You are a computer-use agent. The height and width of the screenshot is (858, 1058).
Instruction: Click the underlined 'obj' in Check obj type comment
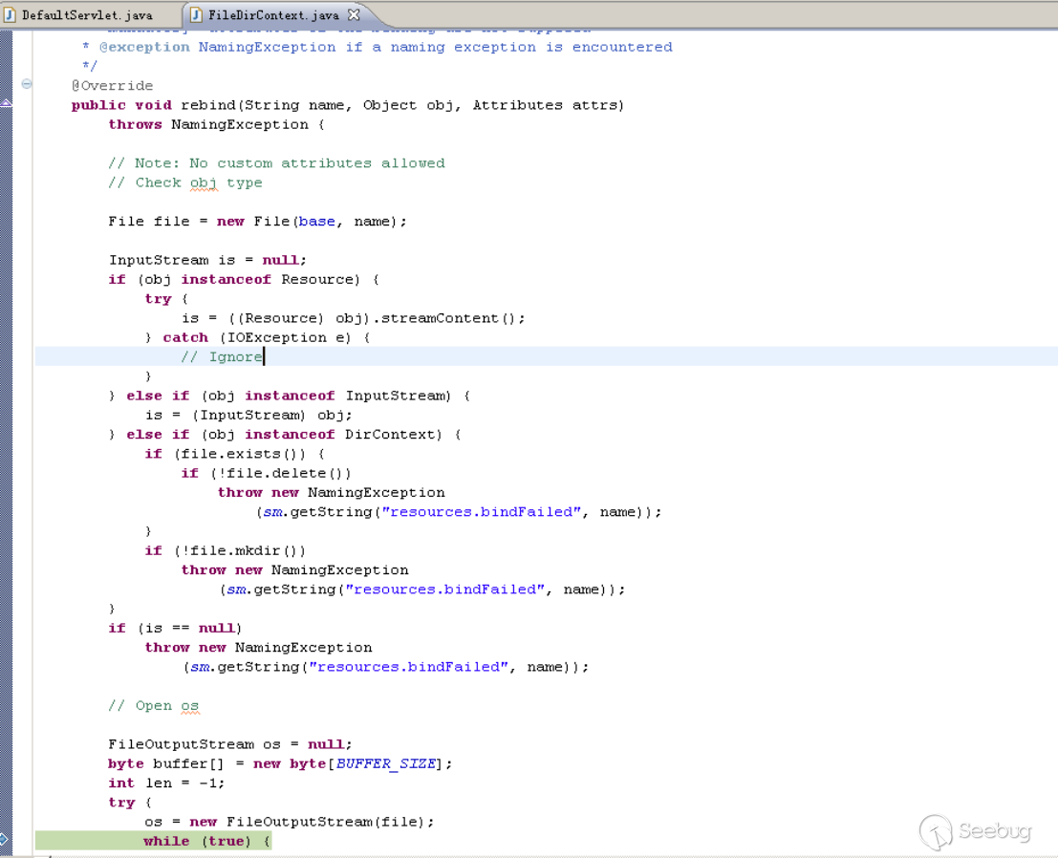point(204,183)
